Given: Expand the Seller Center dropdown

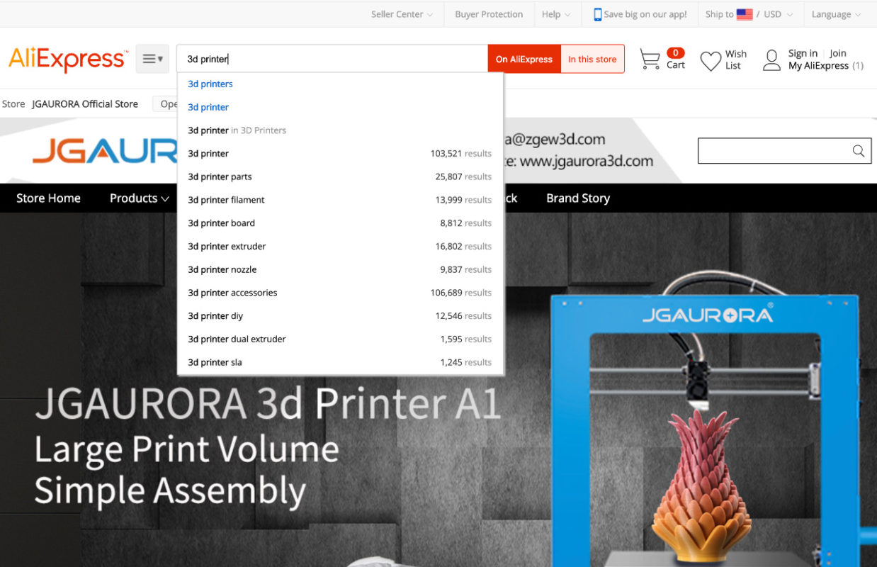Looking at the screenshot, I should (402, 14).
